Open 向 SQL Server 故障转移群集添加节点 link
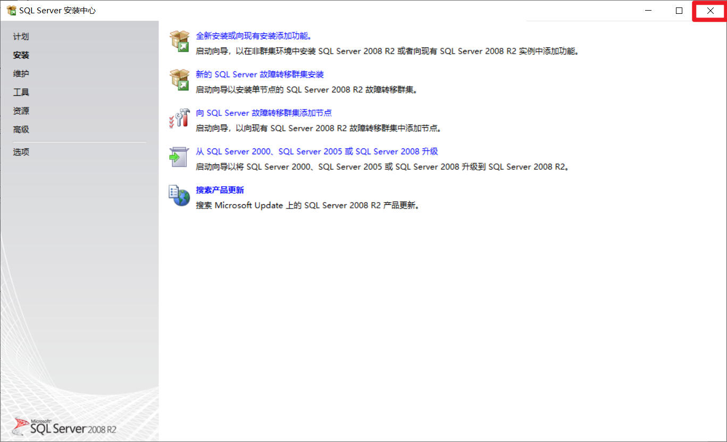Viewport: 727px width, 442px height. [x=264, y=113]
